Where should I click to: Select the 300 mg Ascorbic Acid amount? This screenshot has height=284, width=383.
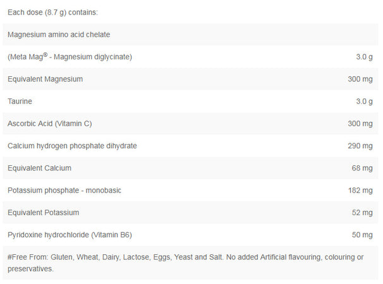coord(360,124)
